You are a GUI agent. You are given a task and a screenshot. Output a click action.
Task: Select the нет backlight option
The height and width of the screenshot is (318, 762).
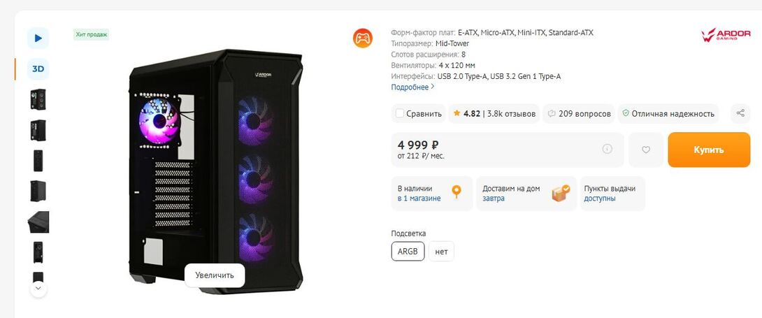click(441, 251)
